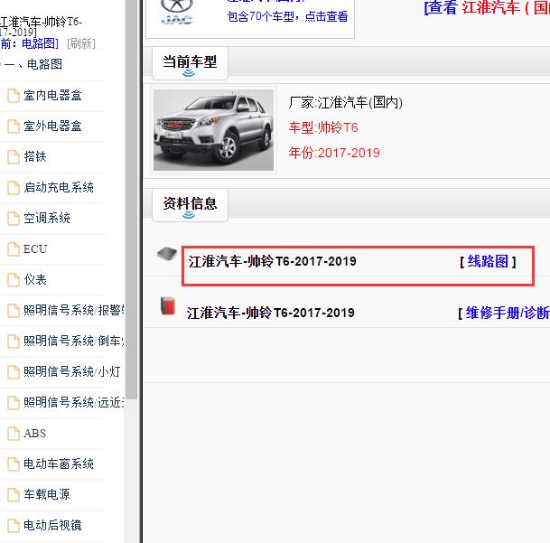Open the ECU diagram entry

click(35, 248)
